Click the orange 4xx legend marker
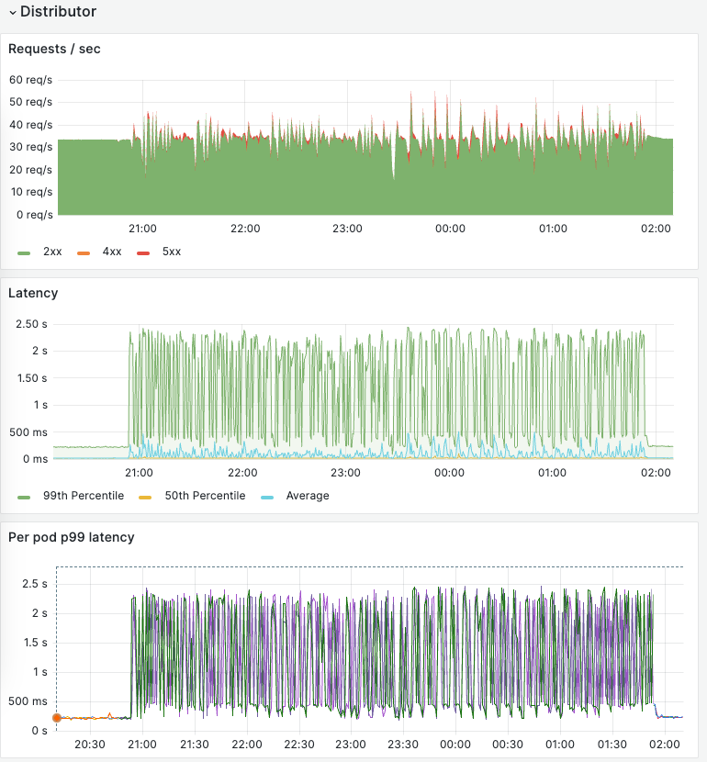This screenshot has width=707, height=762. point(84,251)
